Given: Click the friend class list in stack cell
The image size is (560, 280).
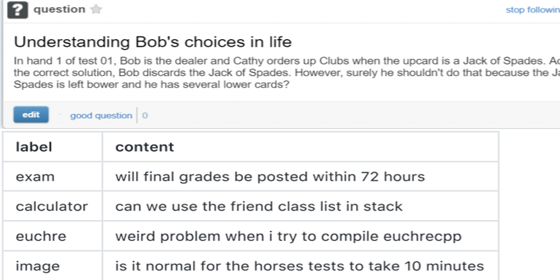Looking at the screenshot, I should coord(259,206).
